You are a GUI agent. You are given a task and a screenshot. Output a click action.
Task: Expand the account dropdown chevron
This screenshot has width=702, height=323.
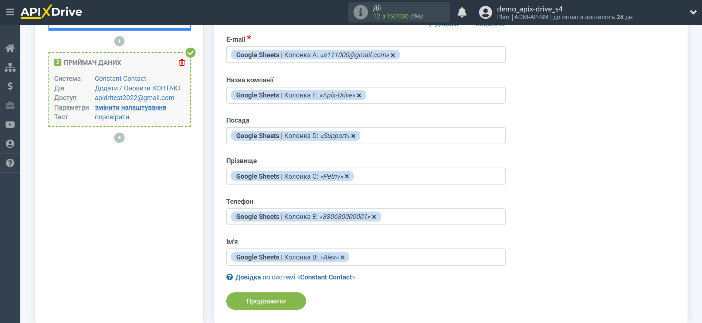[693, 12]
